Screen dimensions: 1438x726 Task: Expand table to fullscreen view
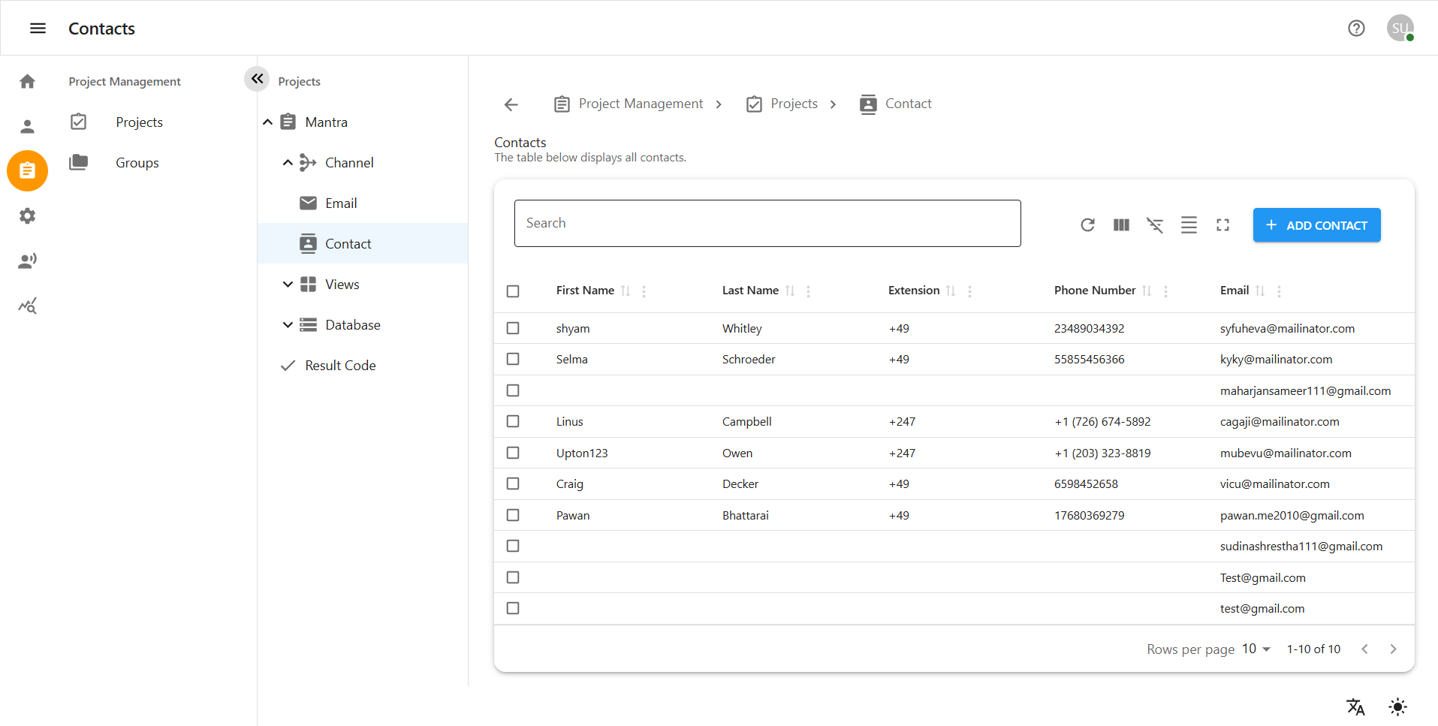[1222, 224]
